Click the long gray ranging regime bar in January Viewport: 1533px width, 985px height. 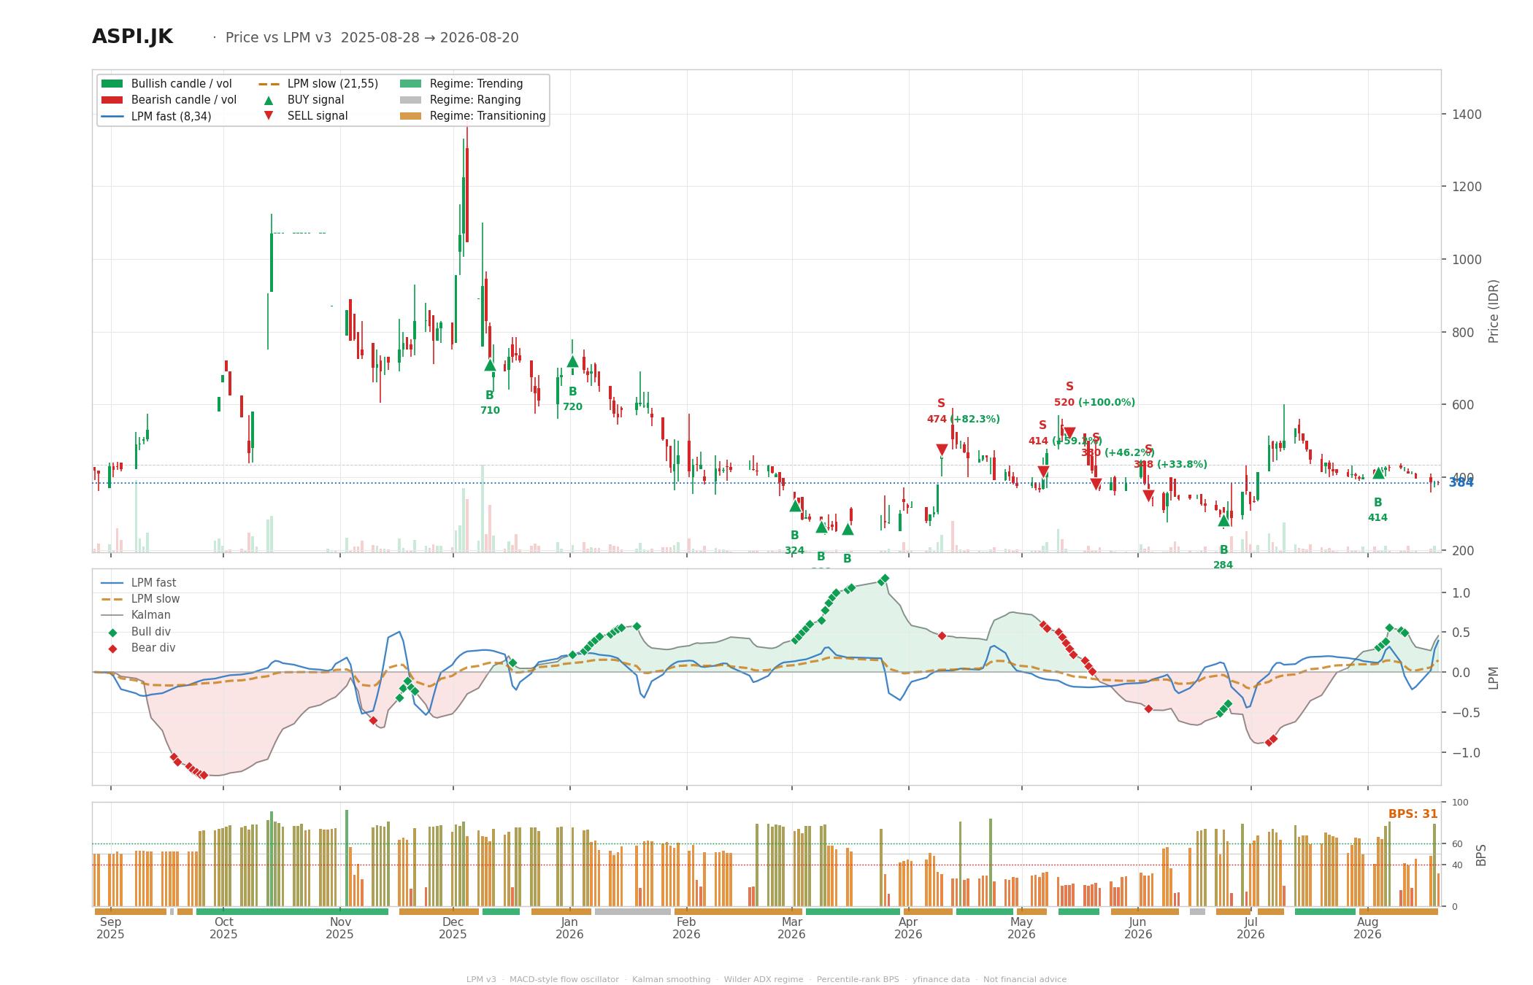point(633,911)
